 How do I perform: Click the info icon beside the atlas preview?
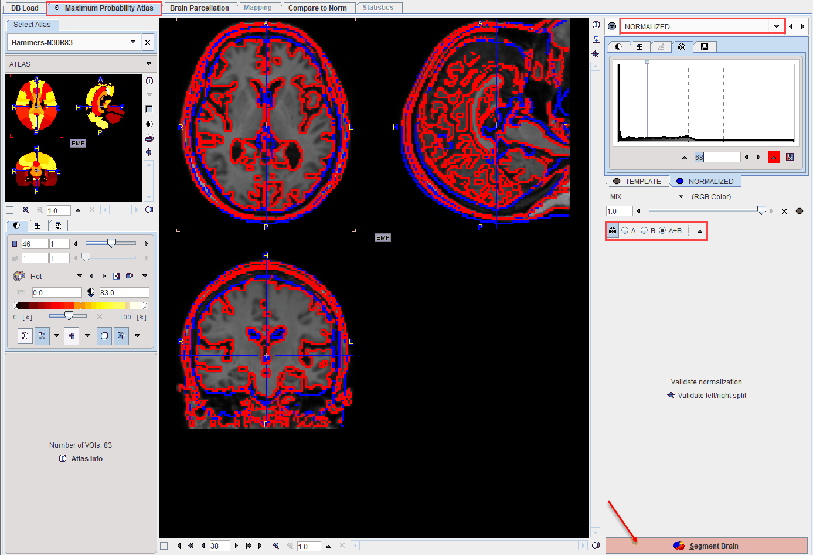(x=149, y=81)
